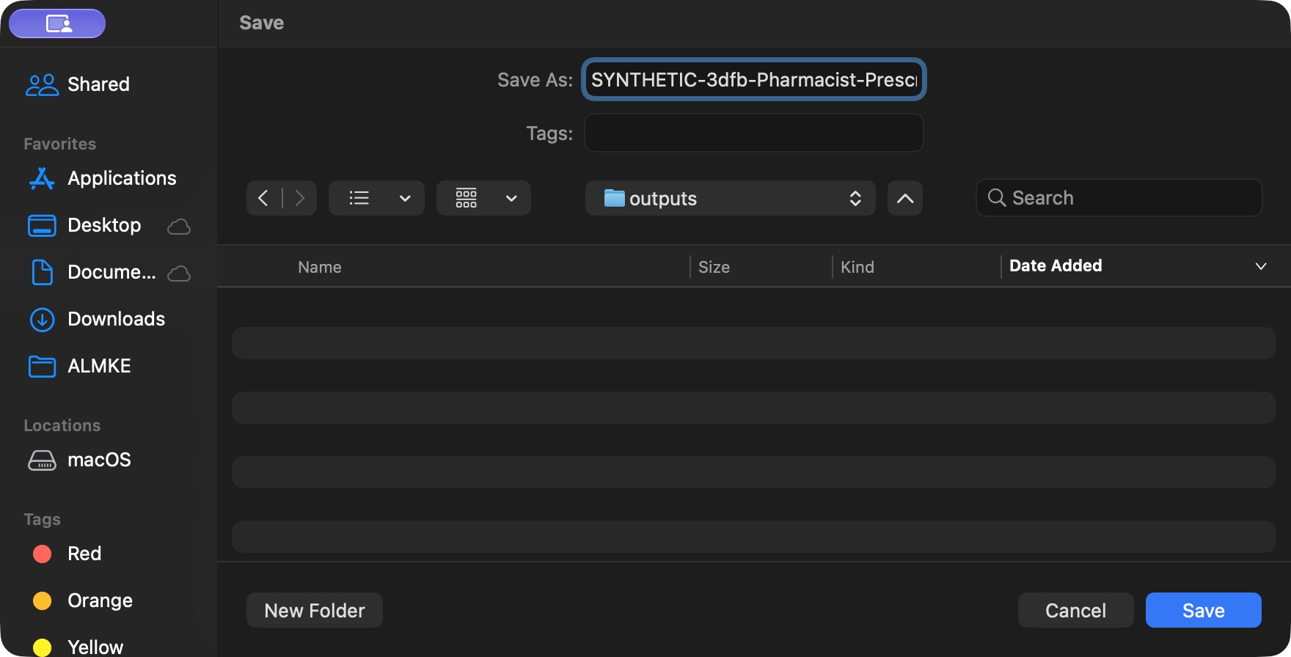Click the Search field
This screenshot has height=657, width=1291.
(x=1119, y=198)
